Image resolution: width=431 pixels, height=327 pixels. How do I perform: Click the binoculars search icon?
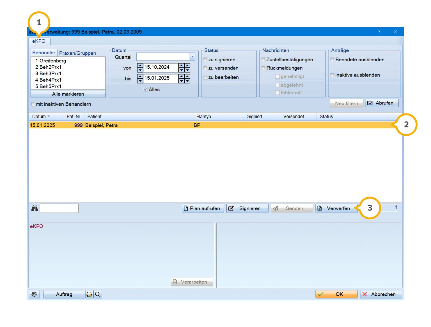click(35, 208)
